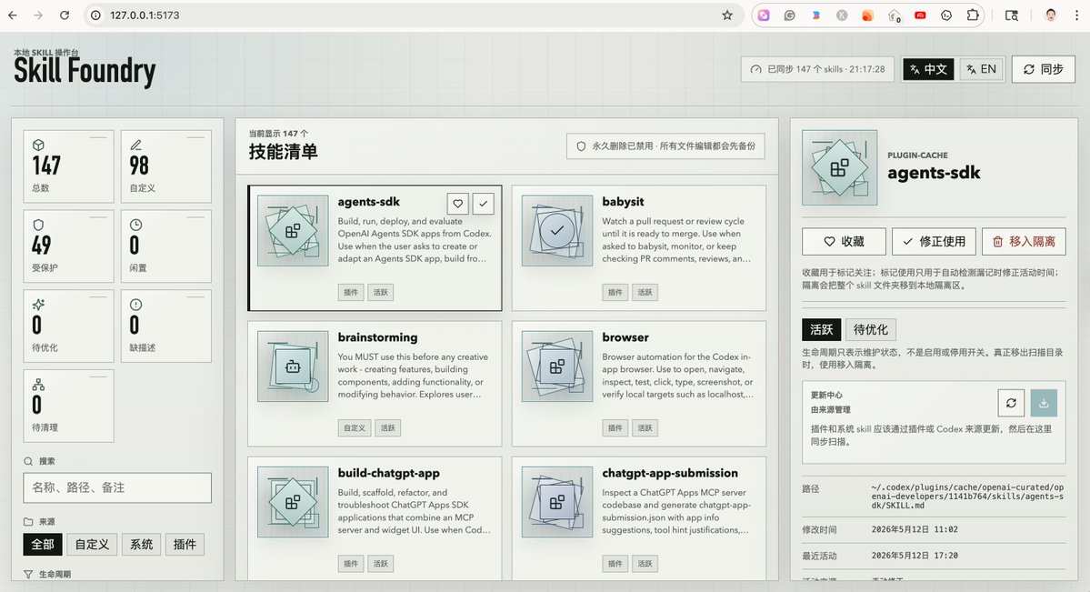Click the 插件 tag on babysit card
The height and width of the screenshot is (592, 1090).
click(x=615, y=292)
